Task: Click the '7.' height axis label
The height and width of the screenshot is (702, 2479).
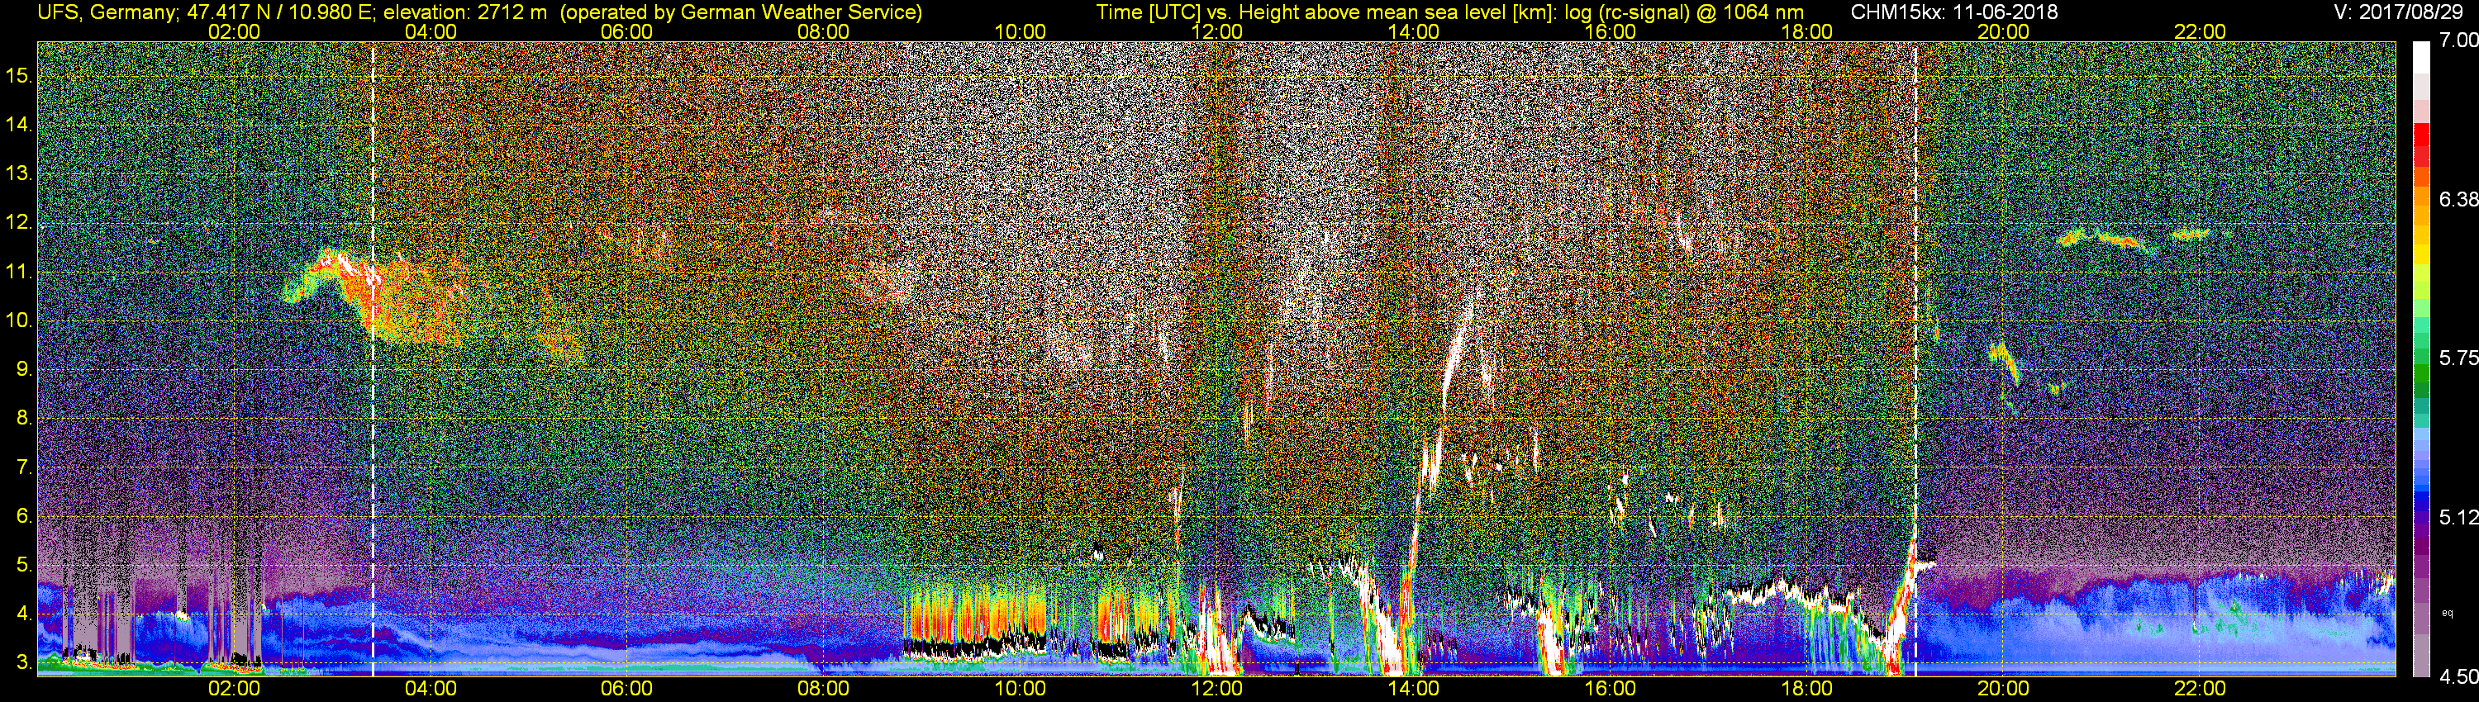Action: click(25, 467)
